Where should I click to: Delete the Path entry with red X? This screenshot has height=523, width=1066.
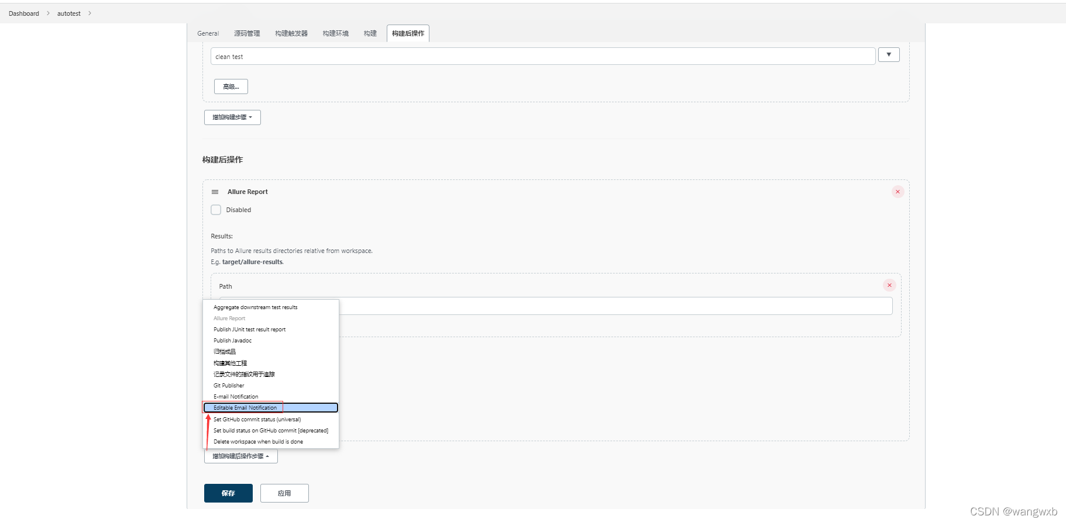tap(889, 285)
